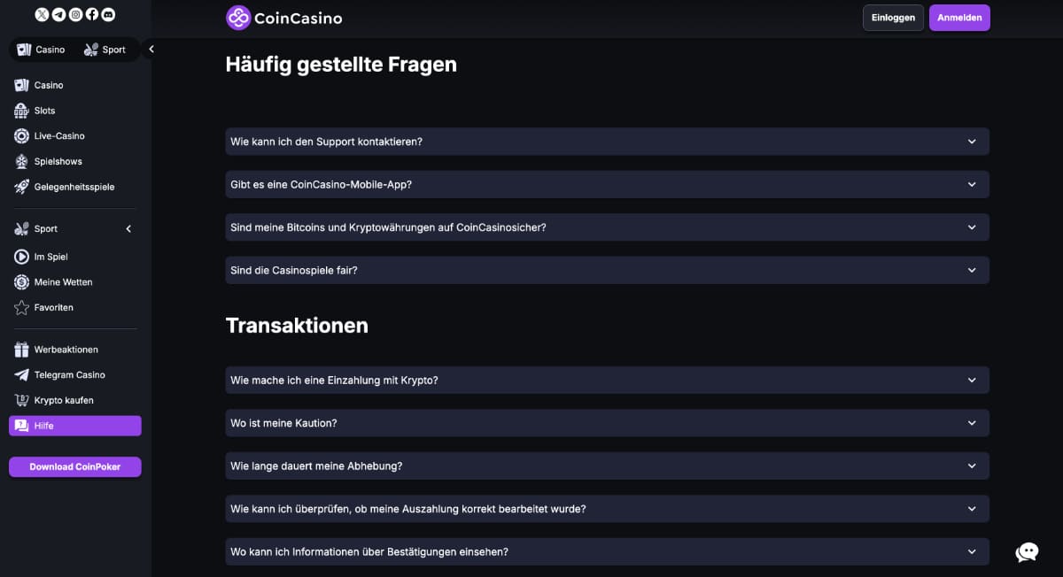This screenshot has width=1063, height=577.
Task: Click the Anmelden button
Action: coord(959,18)
